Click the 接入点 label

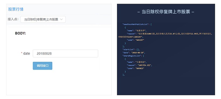click(x=13, y=19)
